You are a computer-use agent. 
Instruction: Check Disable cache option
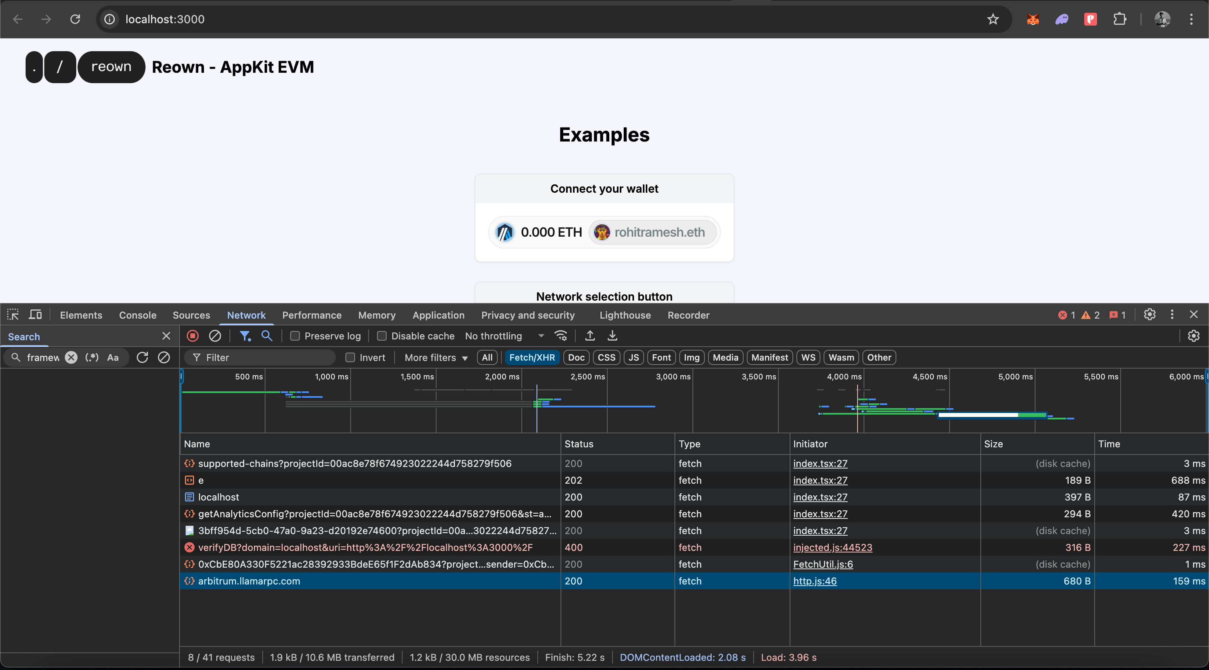(x=382, y=336)
